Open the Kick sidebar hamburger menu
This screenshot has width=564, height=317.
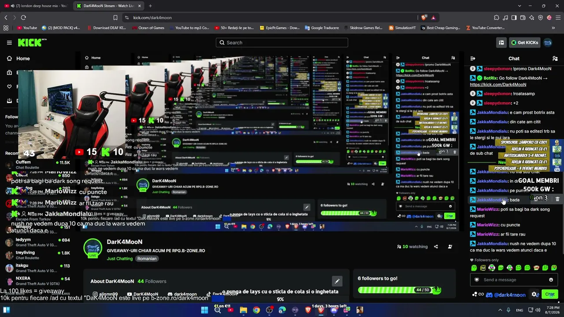9,43
